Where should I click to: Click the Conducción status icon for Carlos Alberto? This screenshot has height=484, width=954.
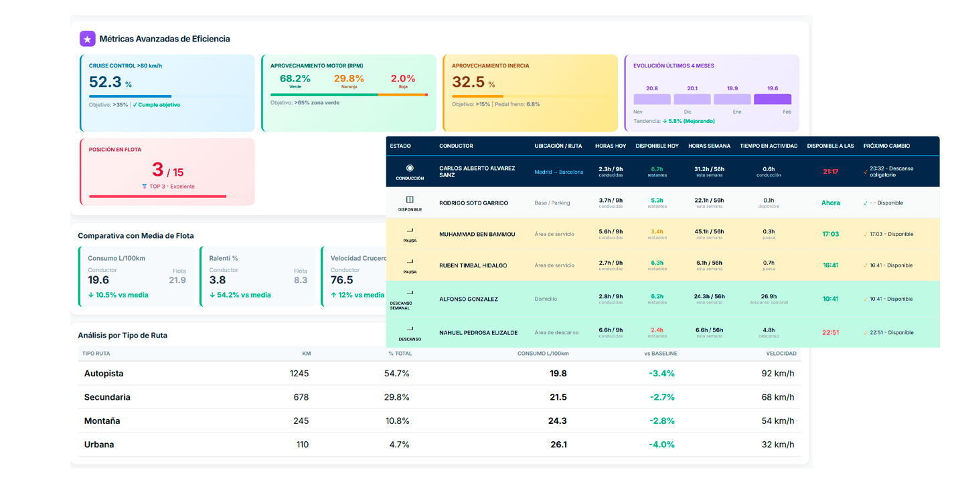tap(410, 168)
